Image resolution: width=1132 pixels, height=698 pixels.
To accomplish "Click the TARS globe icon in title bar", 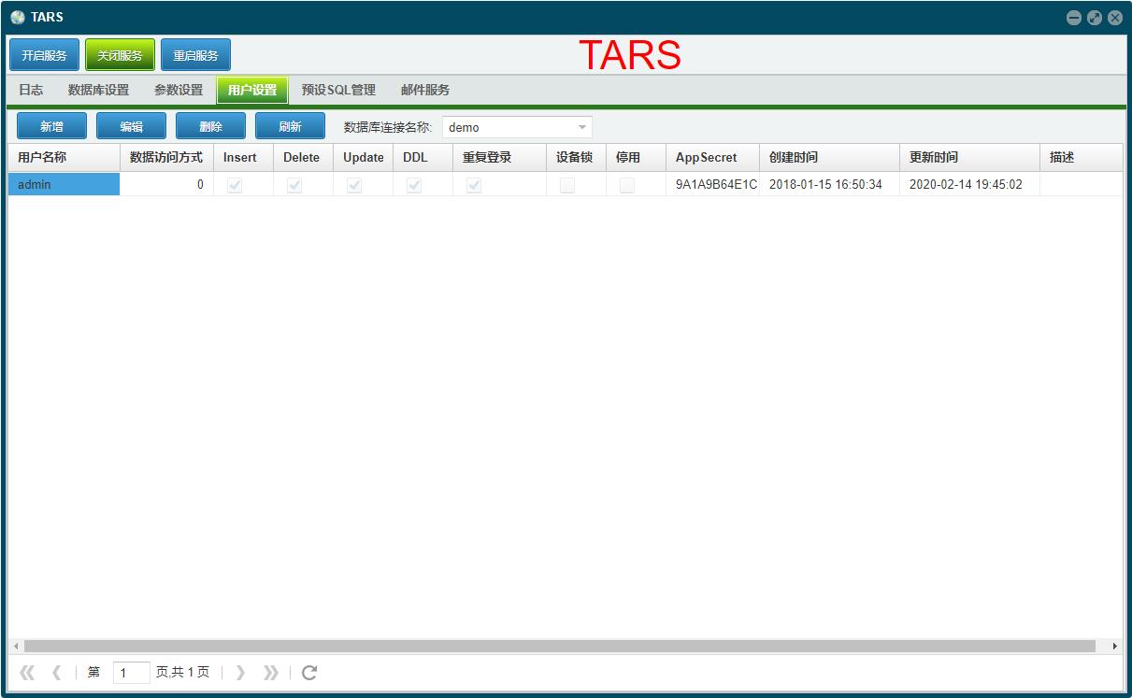I will (x=18, y=17).
